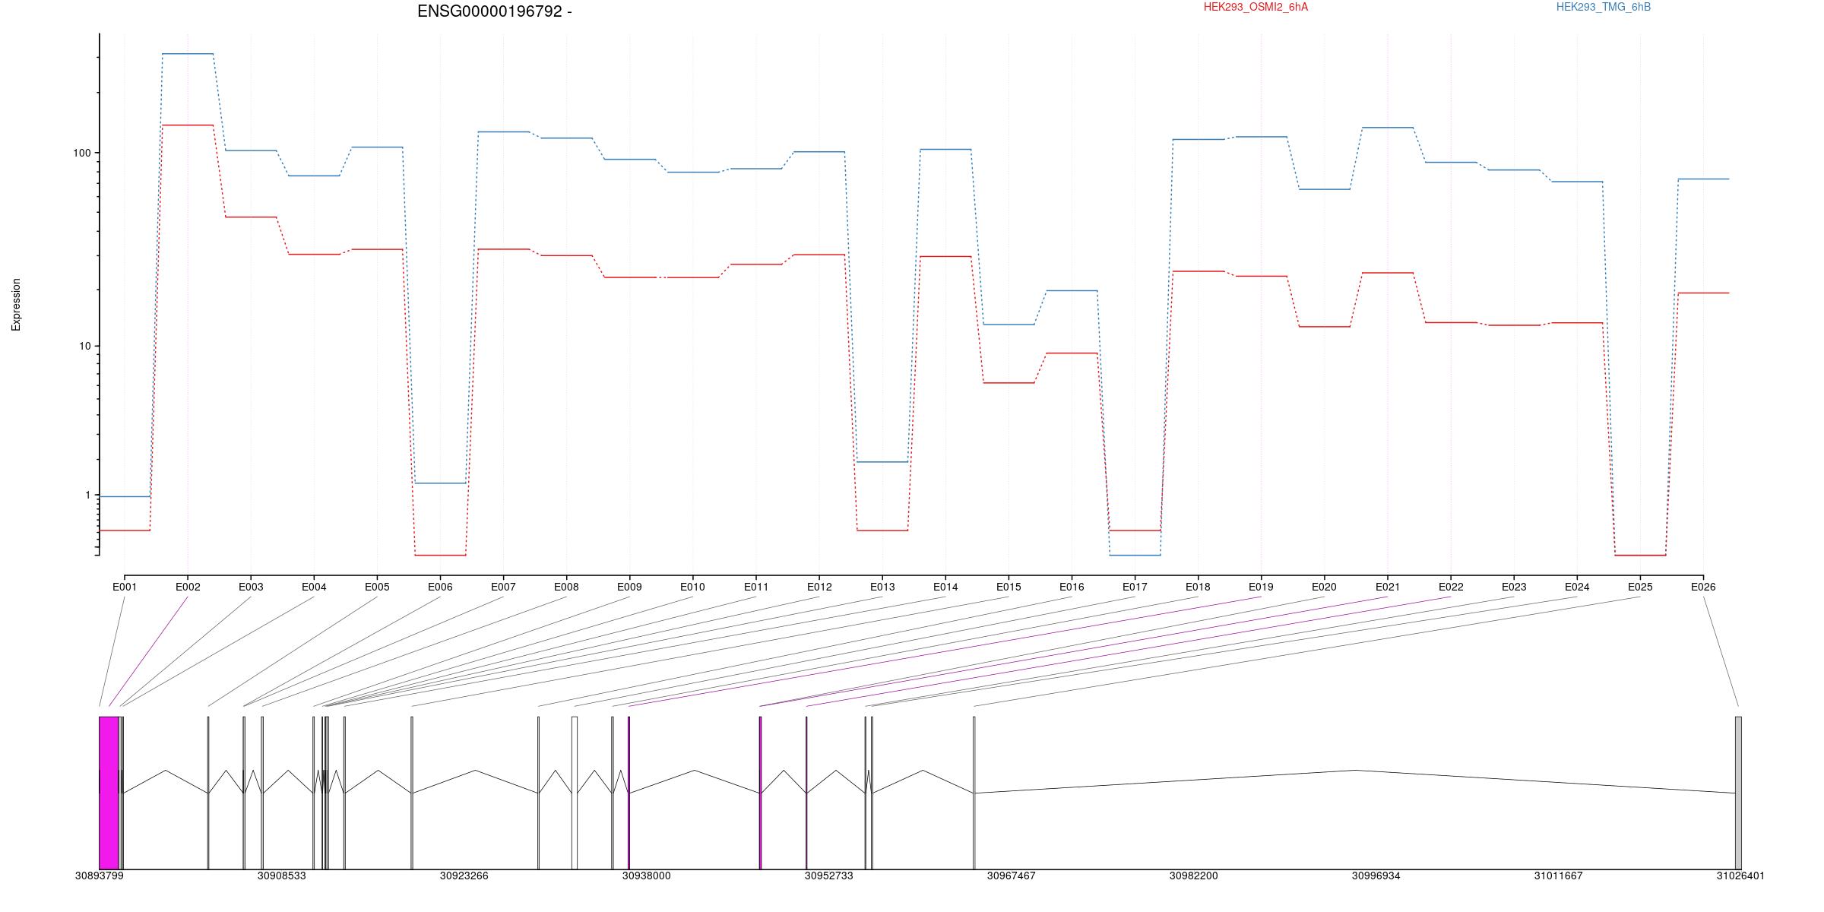
Task: Click the Expression y-axis label
Action: point(16,305)
